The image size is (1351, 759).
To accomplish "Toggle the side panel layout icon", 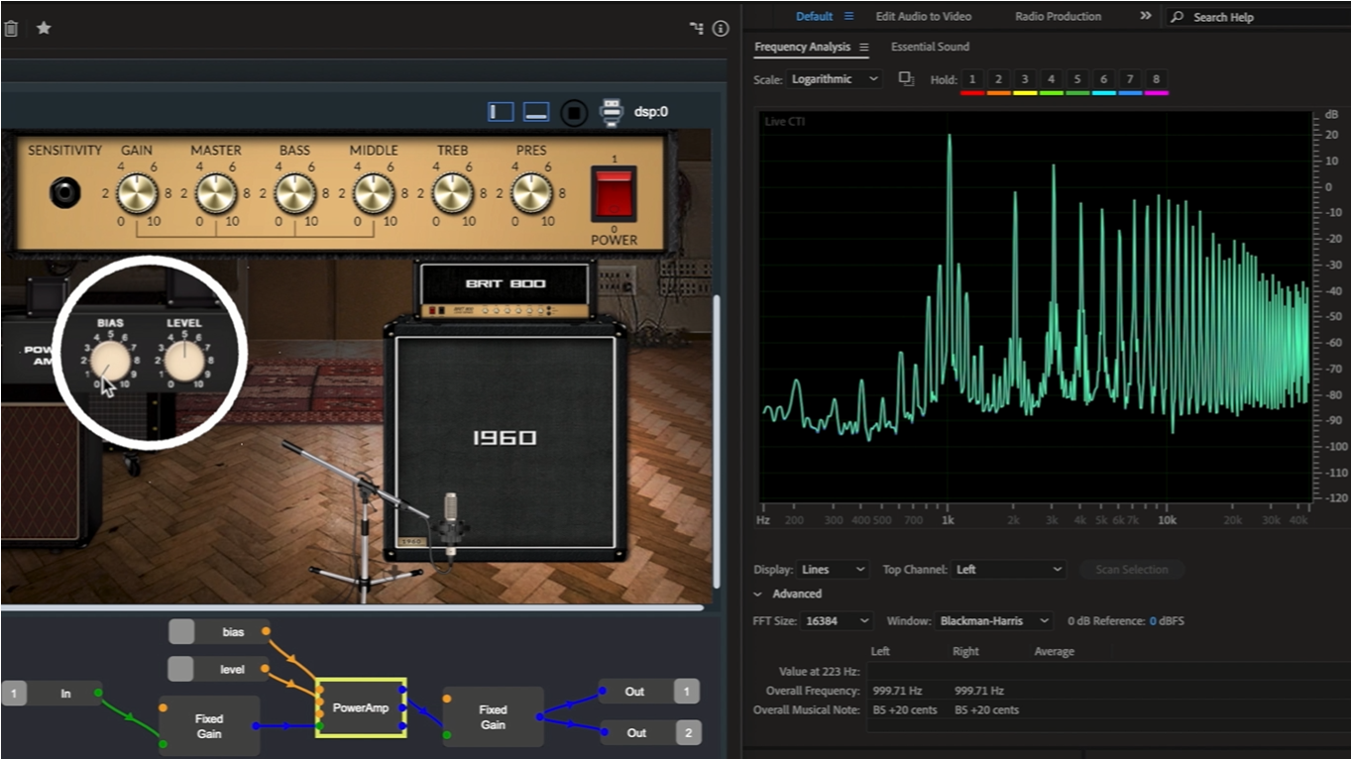I will click(x=501, y=112).
